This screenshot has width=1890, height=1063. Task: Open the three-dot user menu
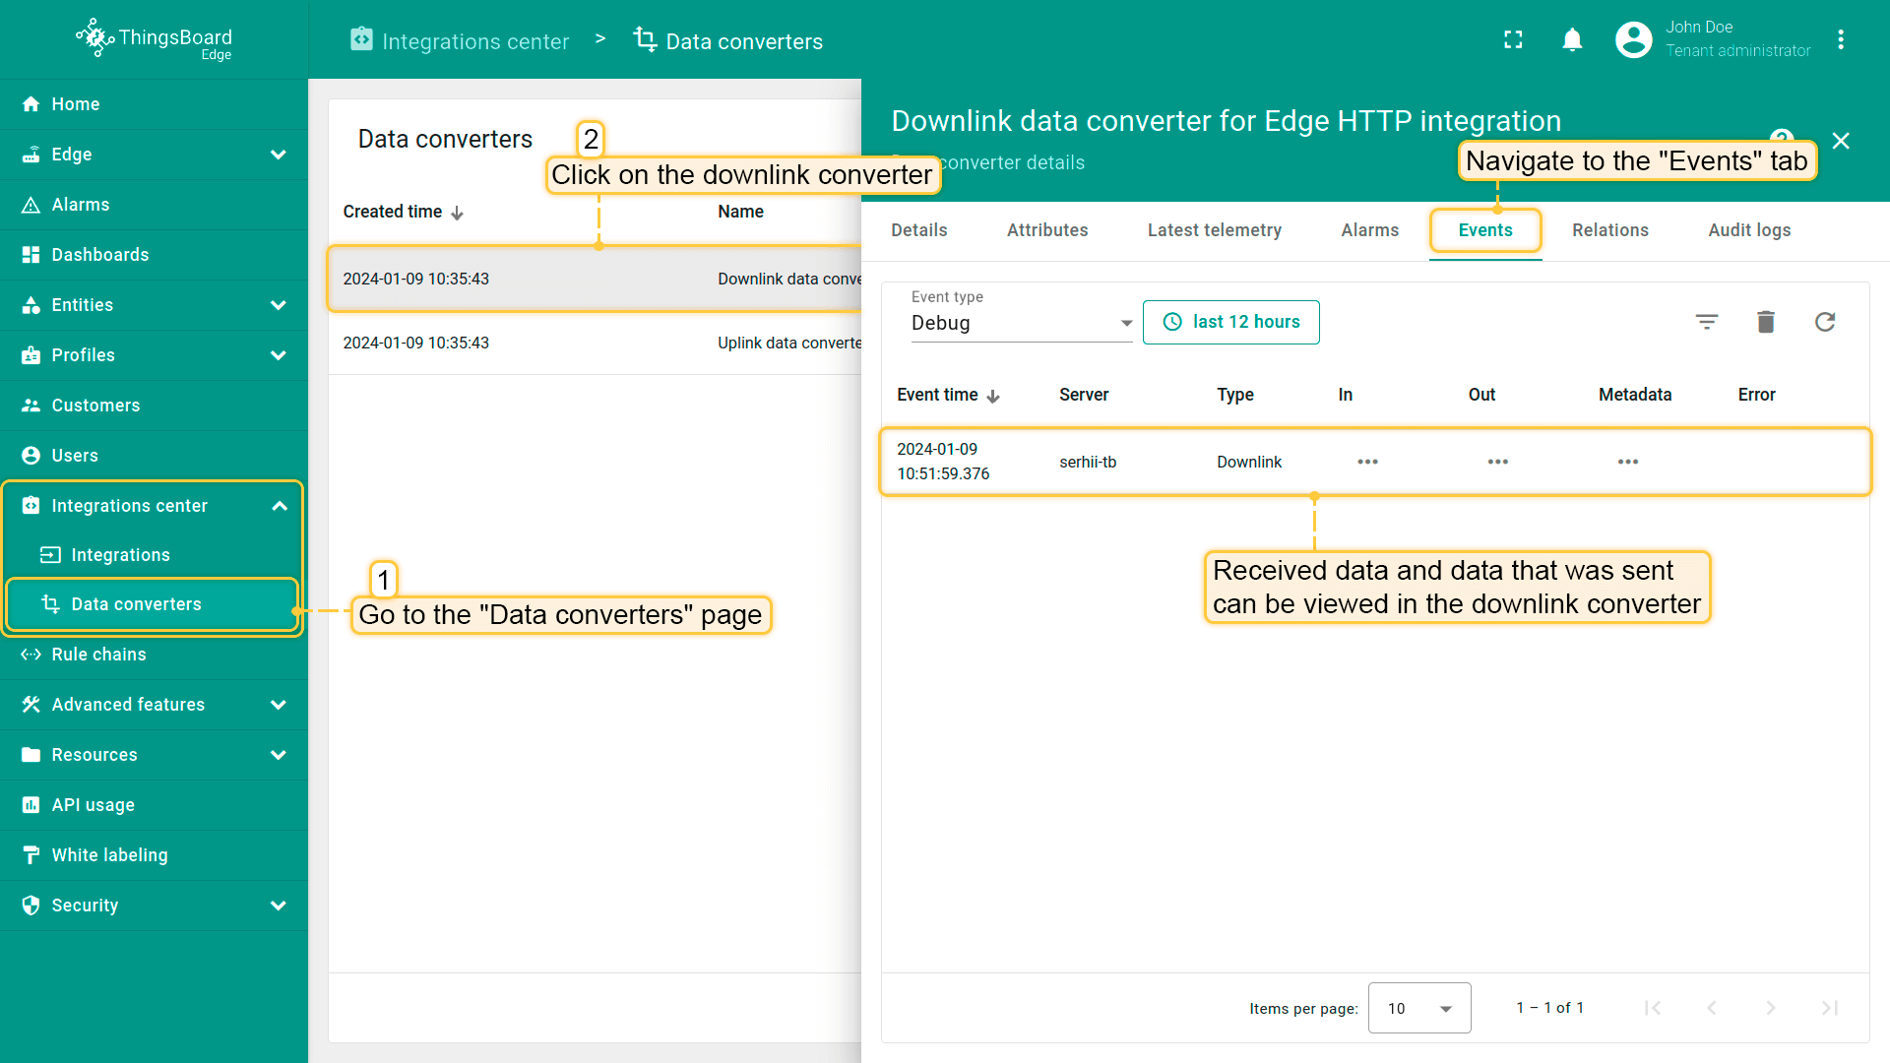pyautogui.click(x=1840, y=39)
